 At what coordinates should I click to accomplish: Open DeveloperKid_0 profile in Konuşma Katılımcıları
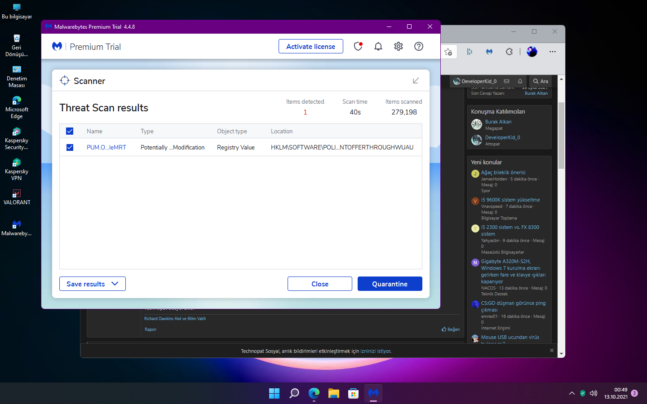point(502,137)
